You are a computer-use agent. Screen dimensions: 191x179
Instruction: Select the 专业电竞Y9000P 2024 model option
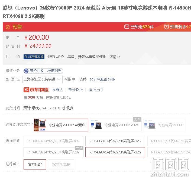(116, 125)
